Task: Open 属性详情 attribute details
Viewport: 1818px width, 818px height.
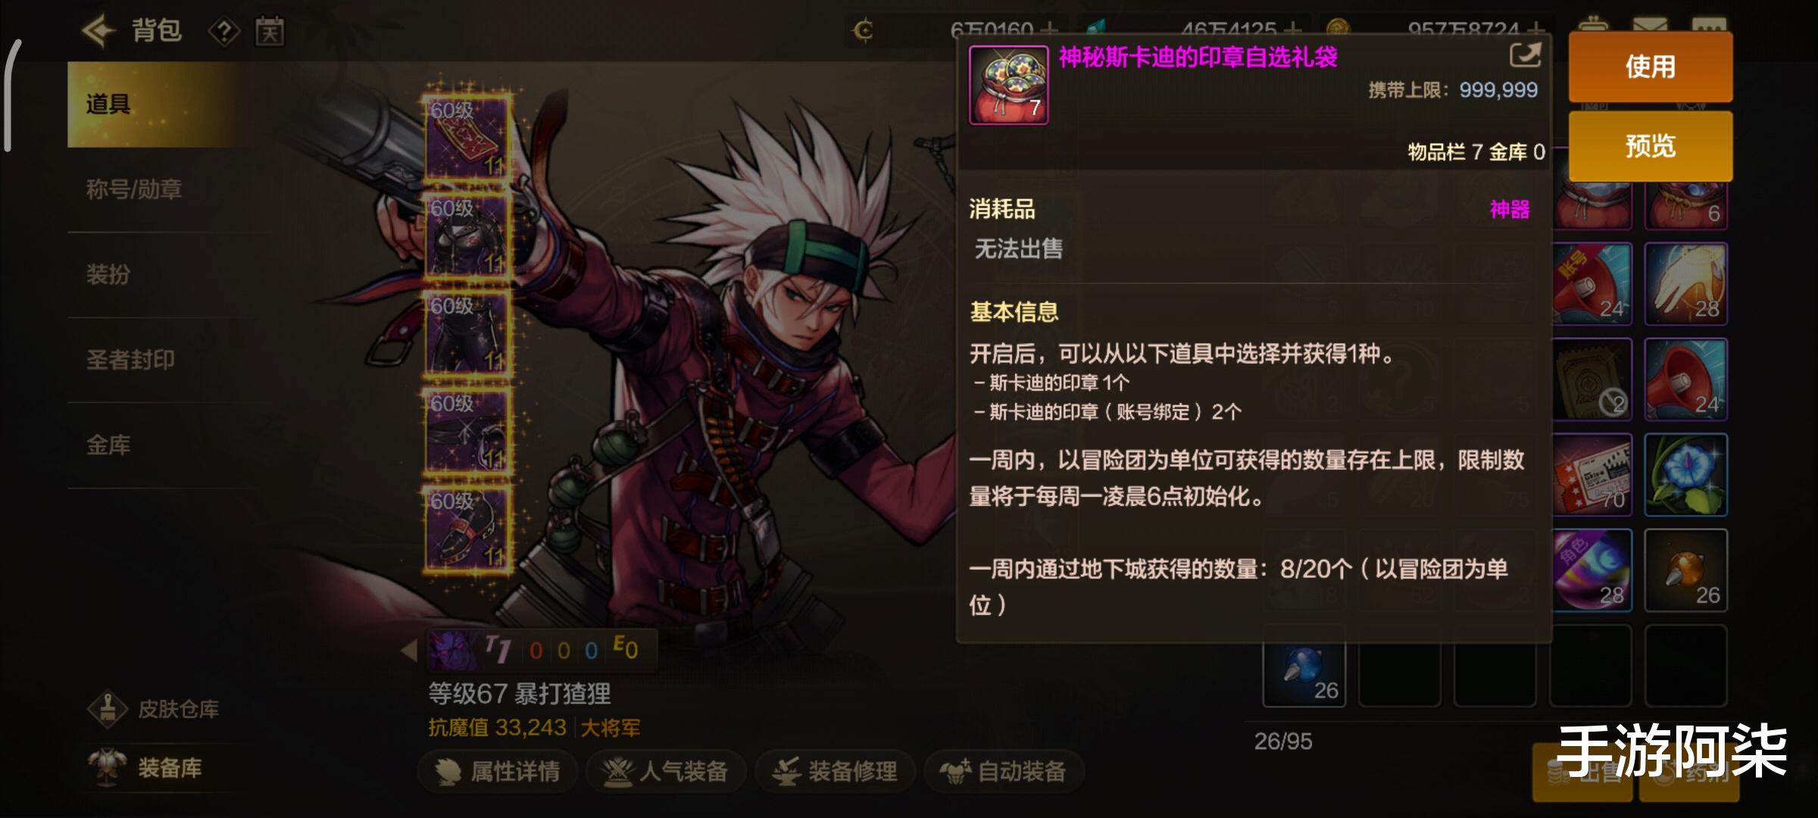Action: click(x=498, y=771)
